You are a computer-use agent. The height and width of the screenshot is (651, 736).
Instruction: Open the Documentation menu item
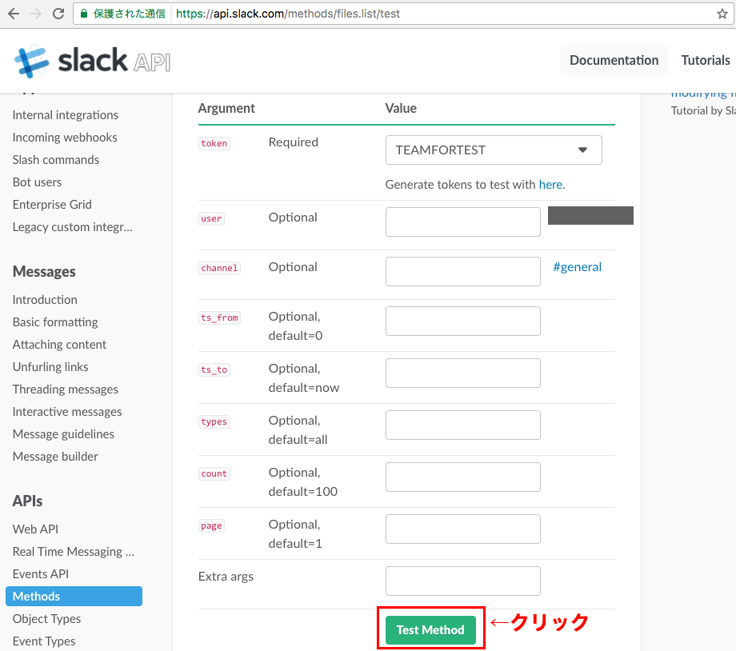(x=614, y=60)
